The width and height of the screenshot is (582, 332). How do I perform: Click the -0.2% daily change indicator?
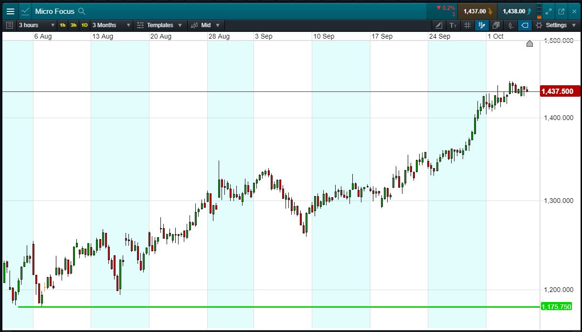pyautogui.click(x=445, y=8)
